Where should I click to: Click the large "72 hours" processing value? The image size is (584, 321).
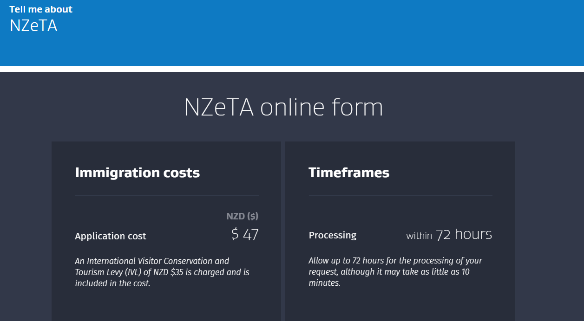464,234
